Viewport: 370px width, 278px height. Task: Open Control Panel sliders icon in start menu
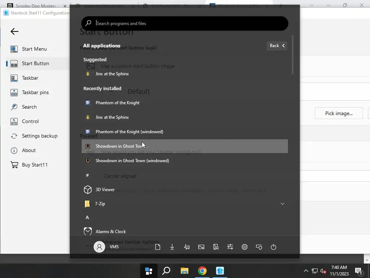click(230, 247)
